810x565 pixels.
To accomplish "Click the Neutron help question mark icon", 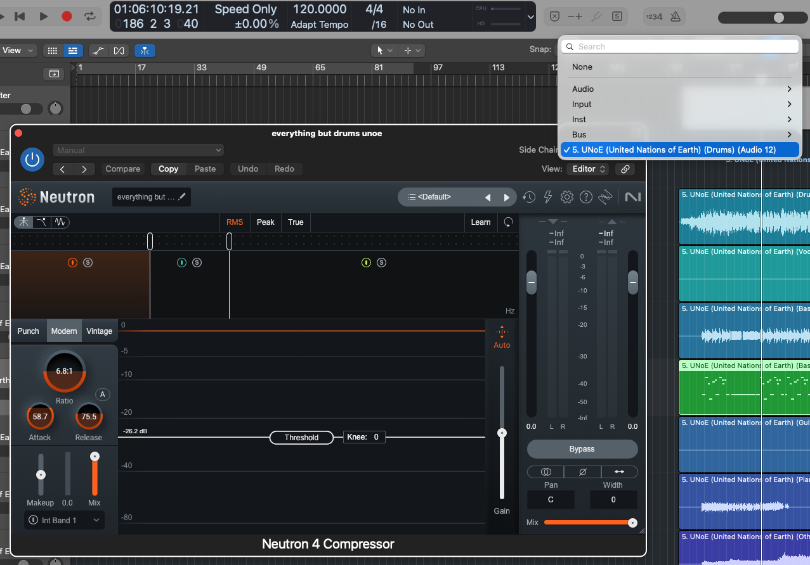I will click(586, 197).
